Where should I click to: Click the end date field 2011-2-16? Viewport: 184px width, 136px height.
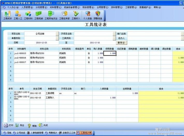[x=95, y=43]
